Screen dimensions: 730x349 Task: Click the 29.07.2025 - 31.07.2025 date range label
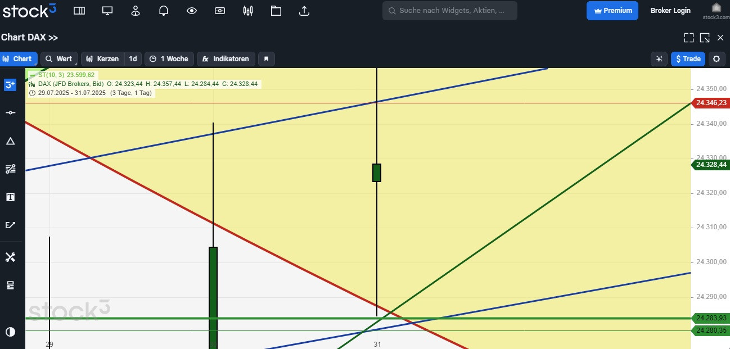[72, 93]
